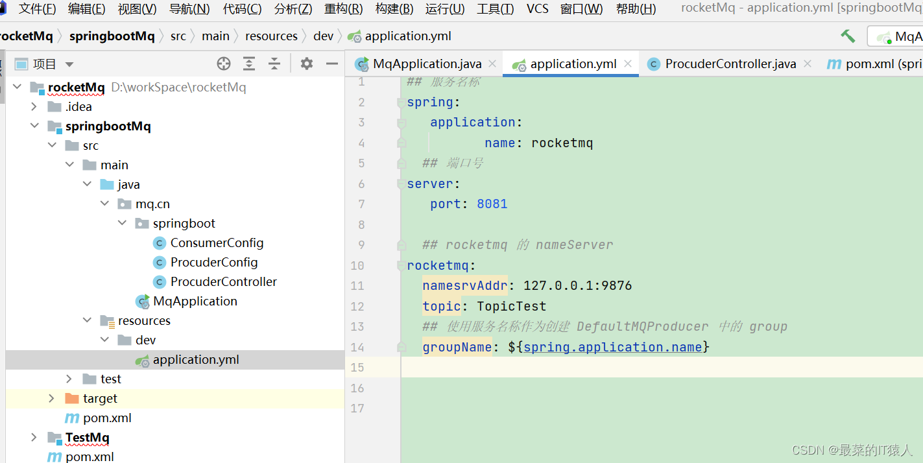Image resolution: width=923 pixels, height=463 pixels.
Task: Select ConsumerConfig class in project tree
Action: tap(217, 243)
